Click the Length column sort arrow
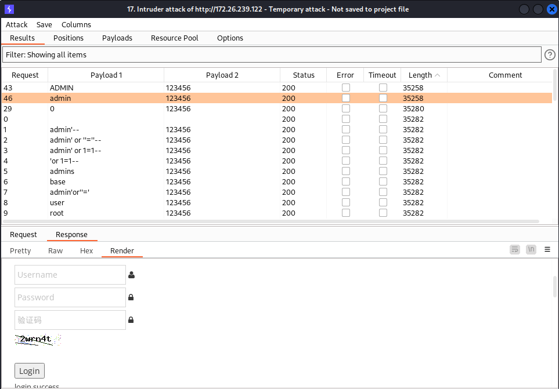 [438, 75]
